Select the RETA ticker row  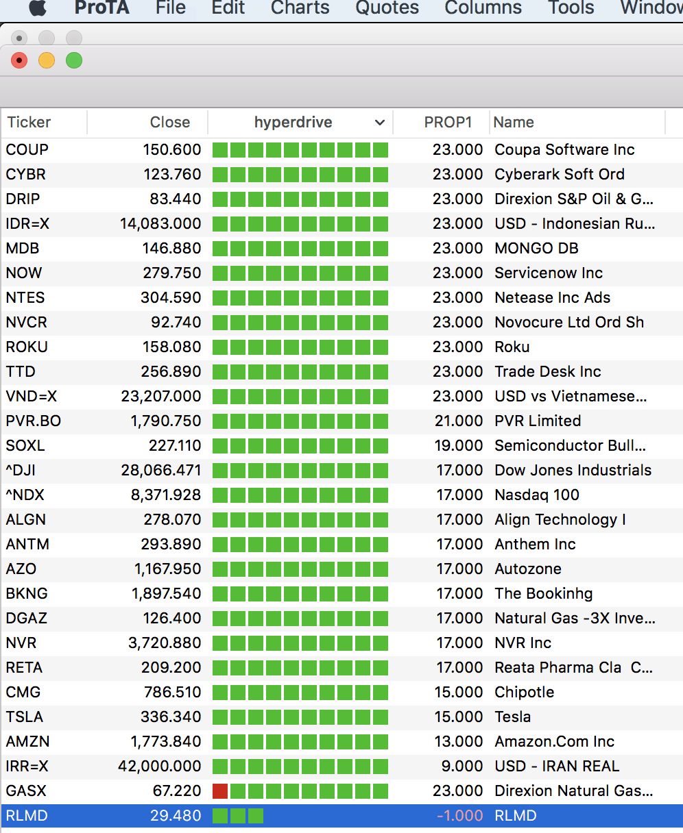[341, 668]
